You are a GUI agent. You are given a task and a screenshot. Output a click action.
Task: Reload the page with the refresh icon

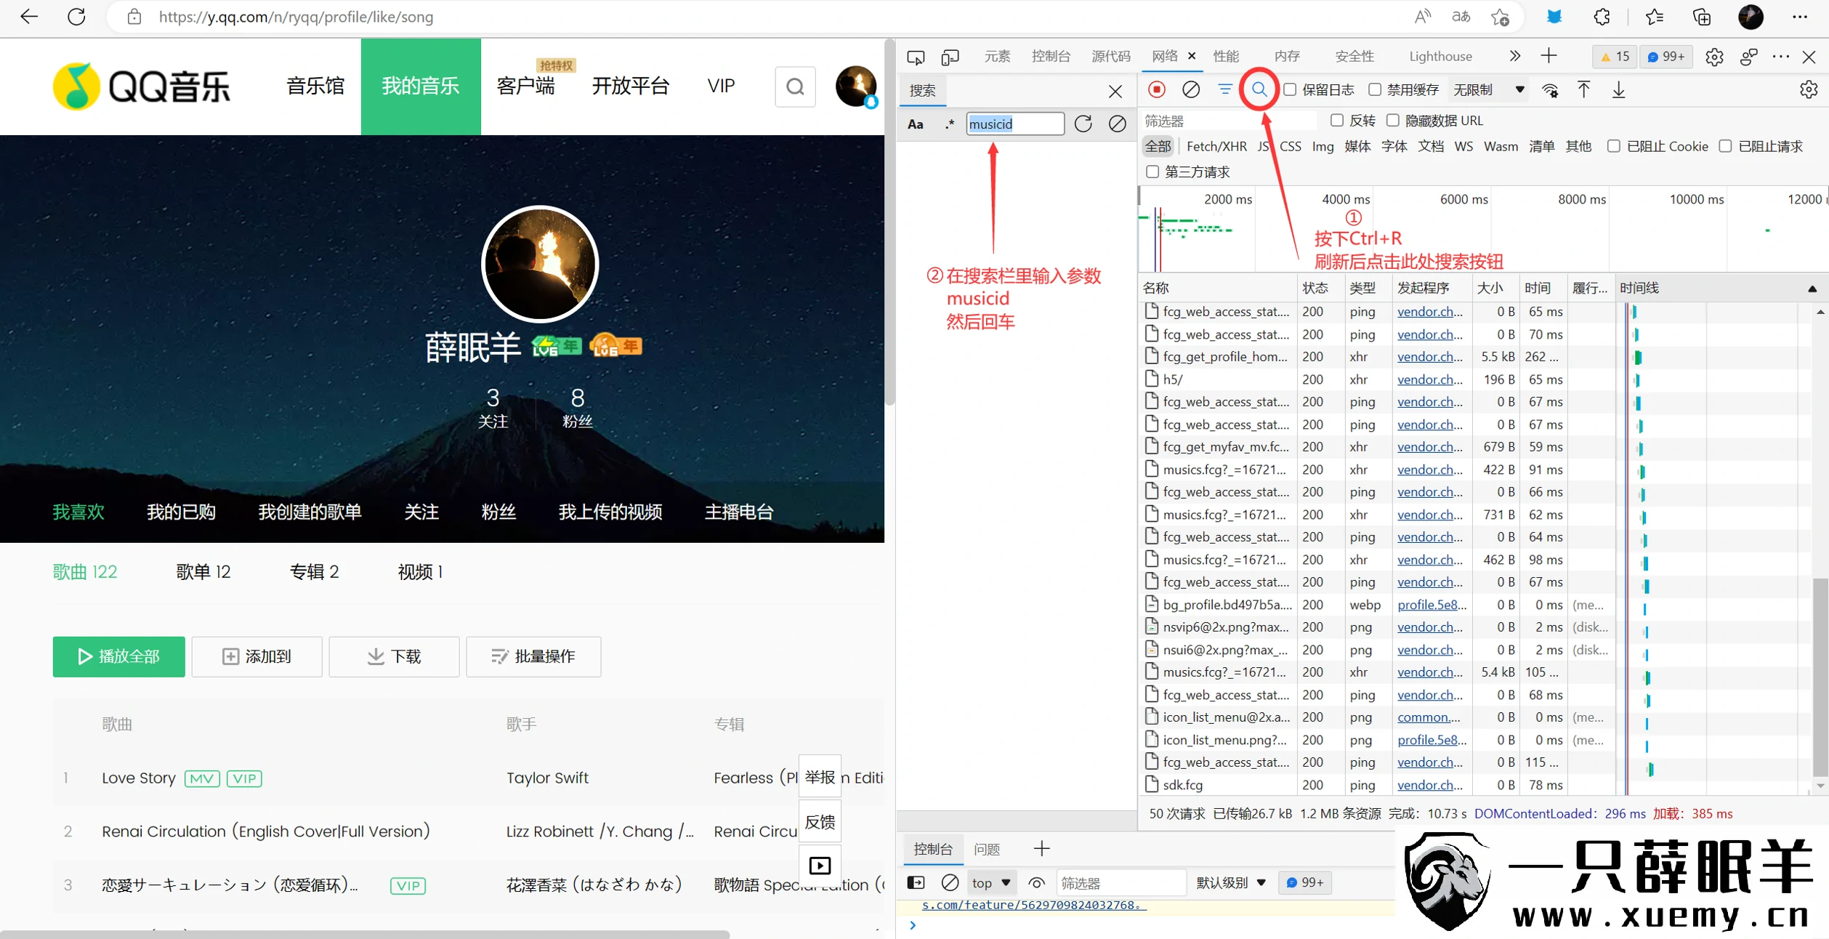coord(76,17)
